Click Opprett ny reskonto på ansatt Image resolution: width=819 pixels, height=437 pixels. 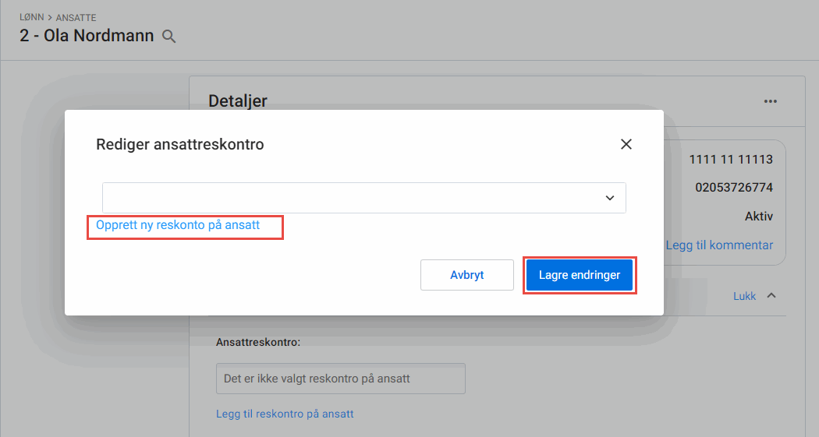tap(178, 225)
